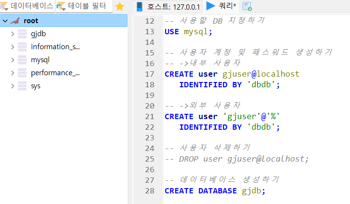
Task: Click the performance_... database icon
Action: pyautogui.click(x=22, y=73)
